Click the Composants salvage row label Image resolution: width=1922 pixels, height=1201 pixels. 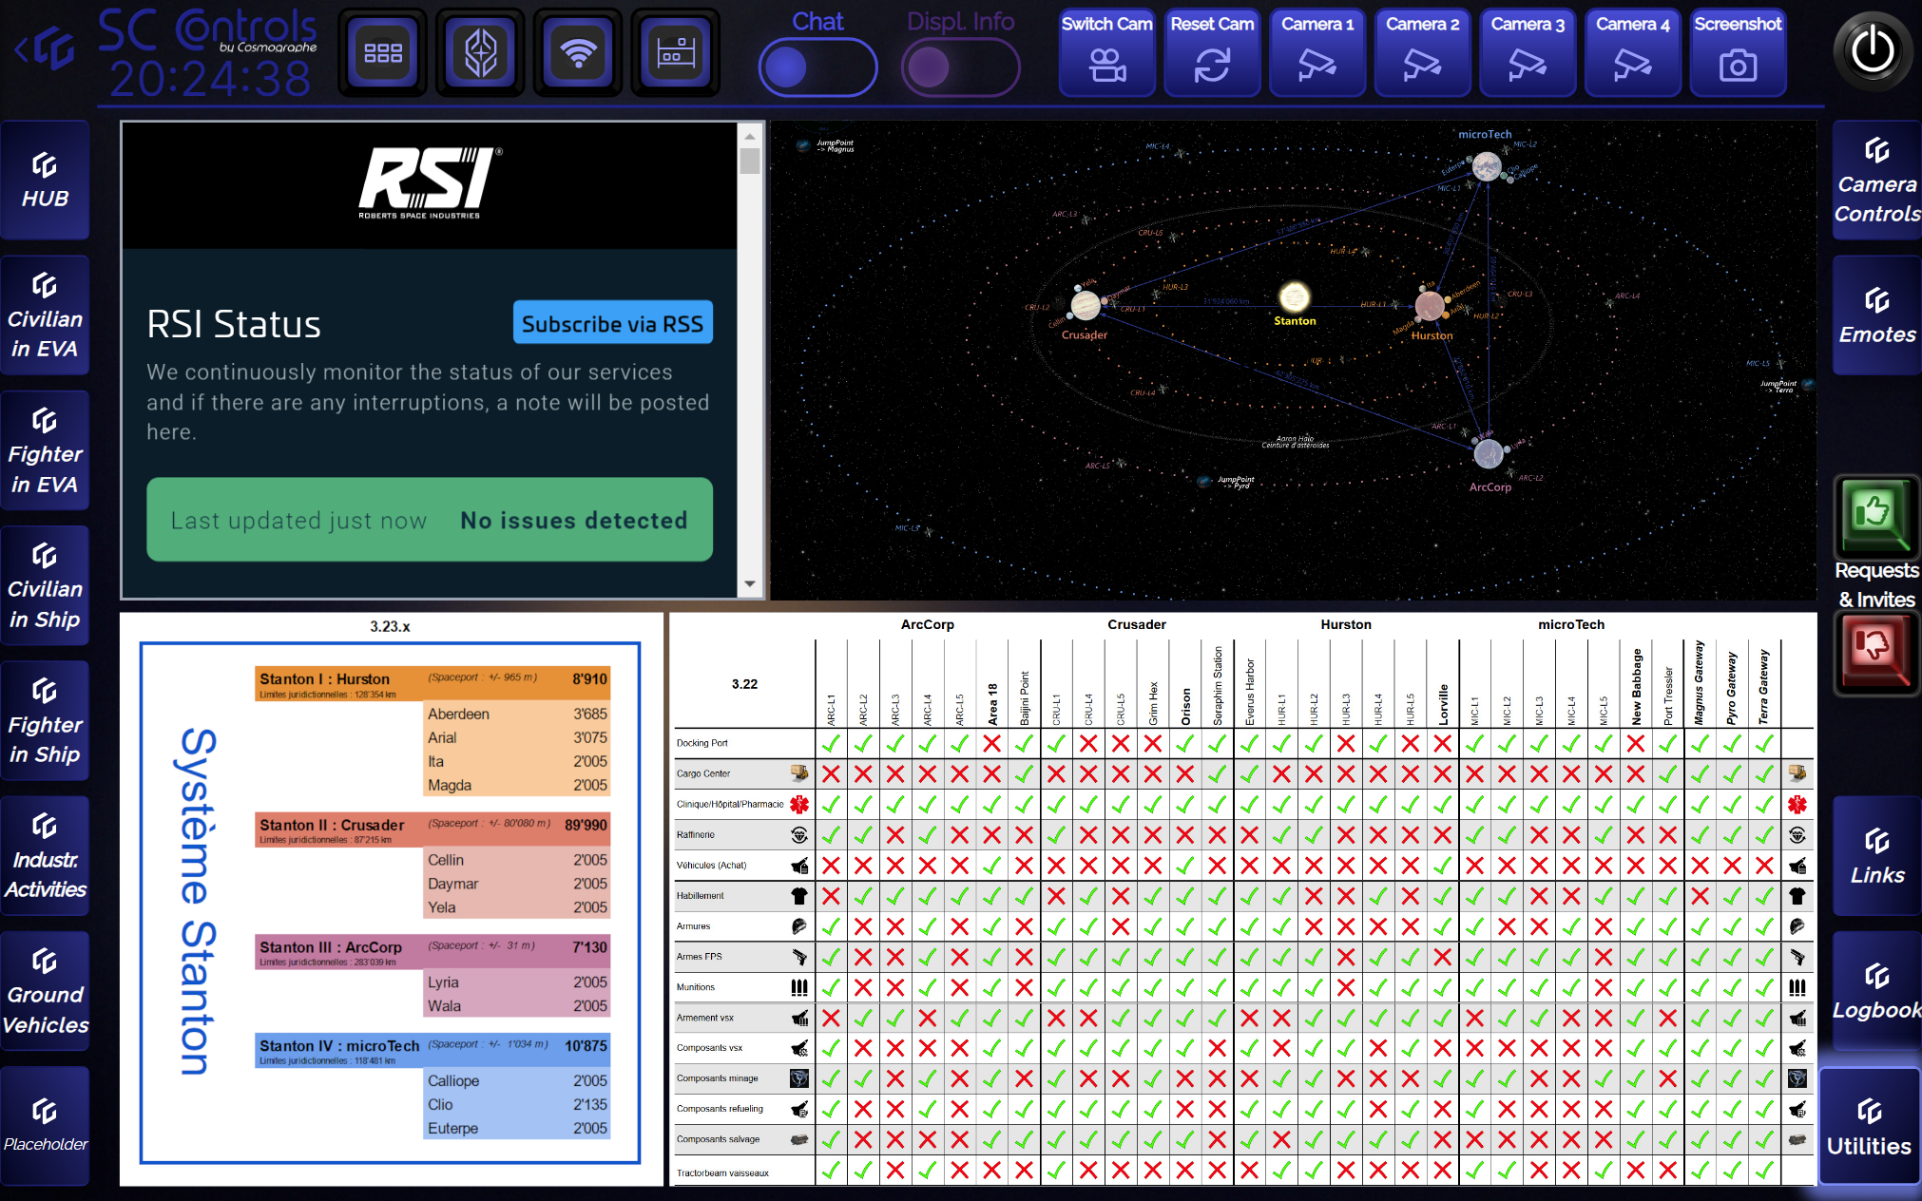coord(718,1139)
